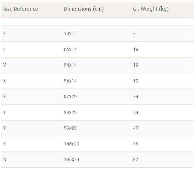Select size reference K cell

coord(4,144)
